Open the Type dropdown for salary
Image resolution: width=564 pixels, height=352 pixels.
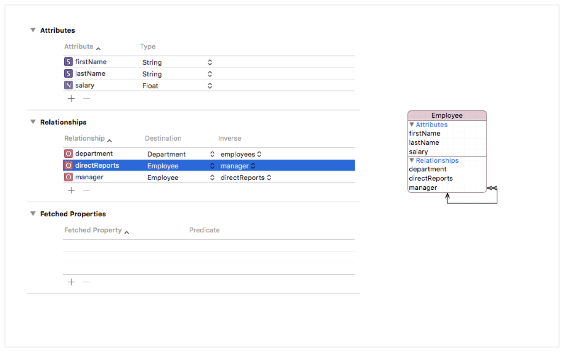pyautogui.click(x=210, y=86)
